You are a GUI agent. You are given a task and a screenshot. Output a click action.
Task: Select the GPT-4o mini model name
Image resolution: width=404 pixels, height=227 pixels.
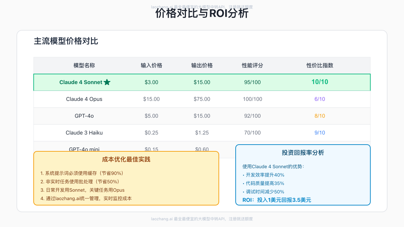[84, 149]
